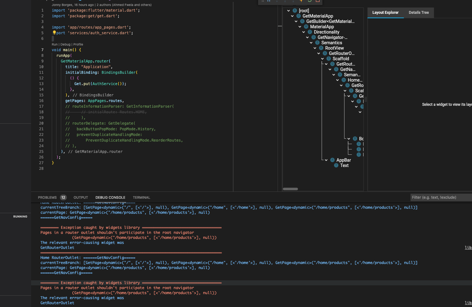Viewport: 472px width, 307px height.
Task: Step into the function using debug toolbar
Action: [x=285, y=2]
